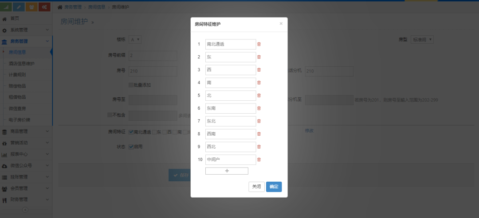Click the 保存 button behind dialog
479x218 pixels.
pos(180,175)
